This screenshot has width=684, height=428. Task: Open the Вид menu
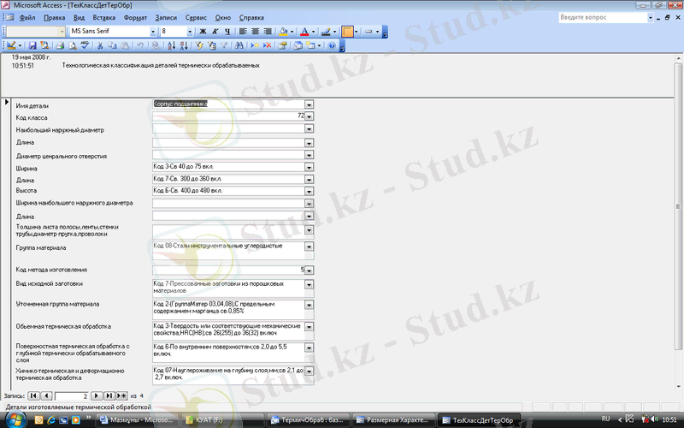coord(79,18)
